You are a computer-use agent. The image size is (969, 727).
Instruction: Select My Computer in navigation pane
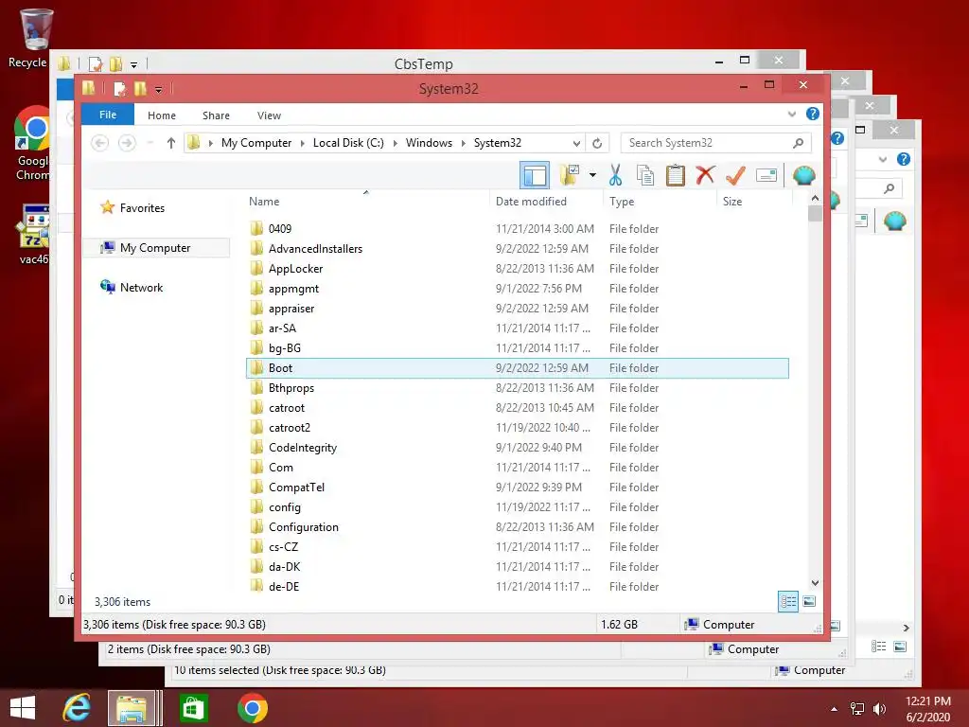[x=156, y=248]
